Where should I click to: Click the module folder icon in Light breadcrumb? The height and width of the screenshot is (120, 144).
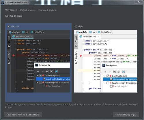77,32
